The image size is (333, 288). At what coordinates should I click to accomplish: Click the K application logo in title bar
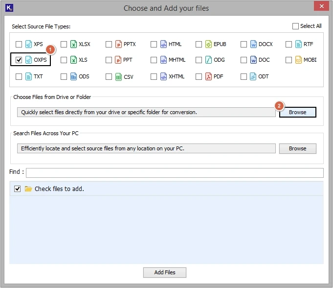tap(9, 8)
